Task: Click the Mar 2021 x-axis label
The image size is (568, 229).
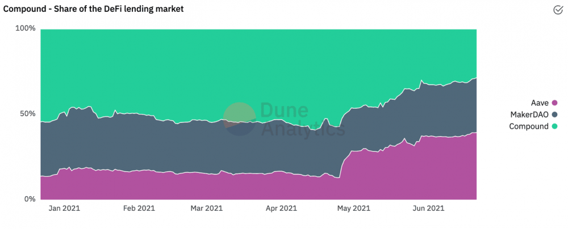Action: (x=206, y=209)
